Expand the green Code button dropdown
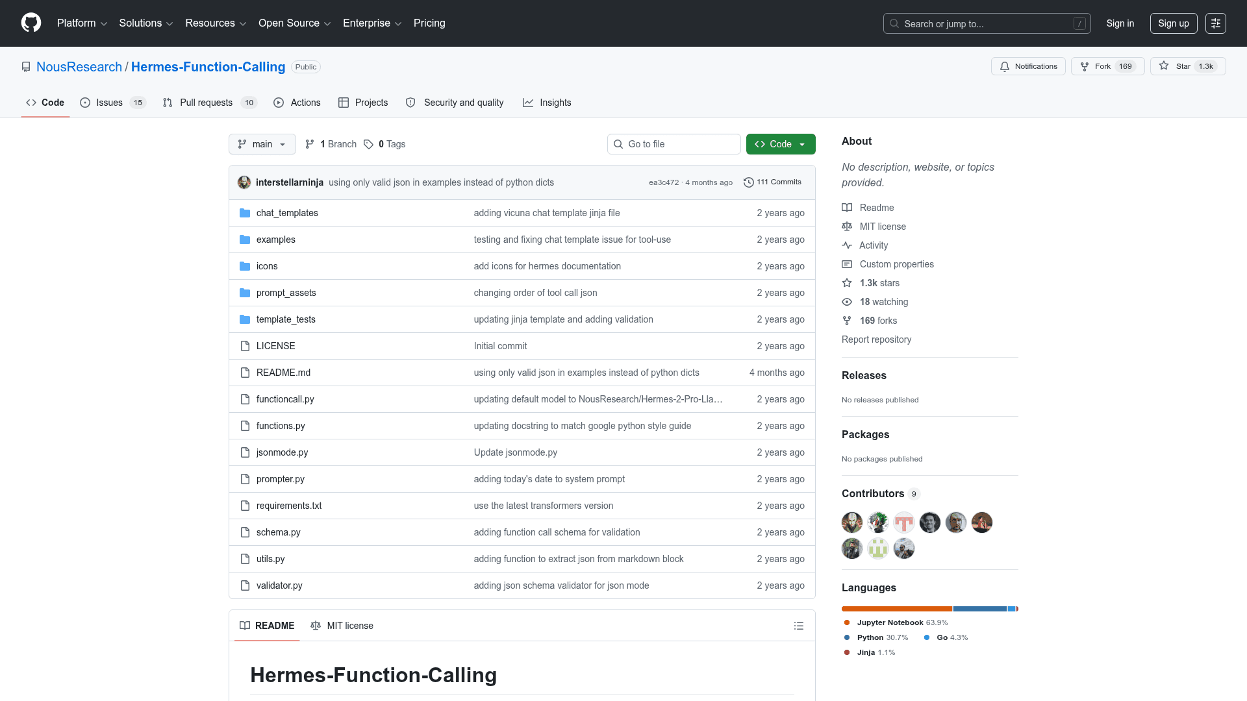 (803, 143)
